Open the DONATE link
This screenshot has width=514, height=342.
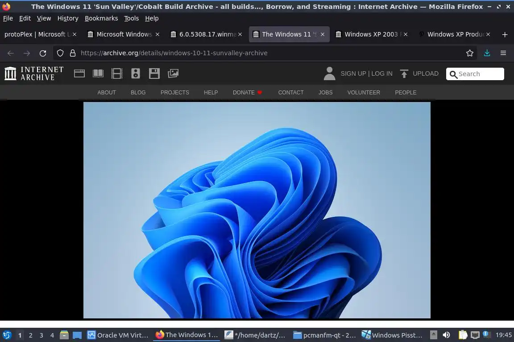point(248,93)
